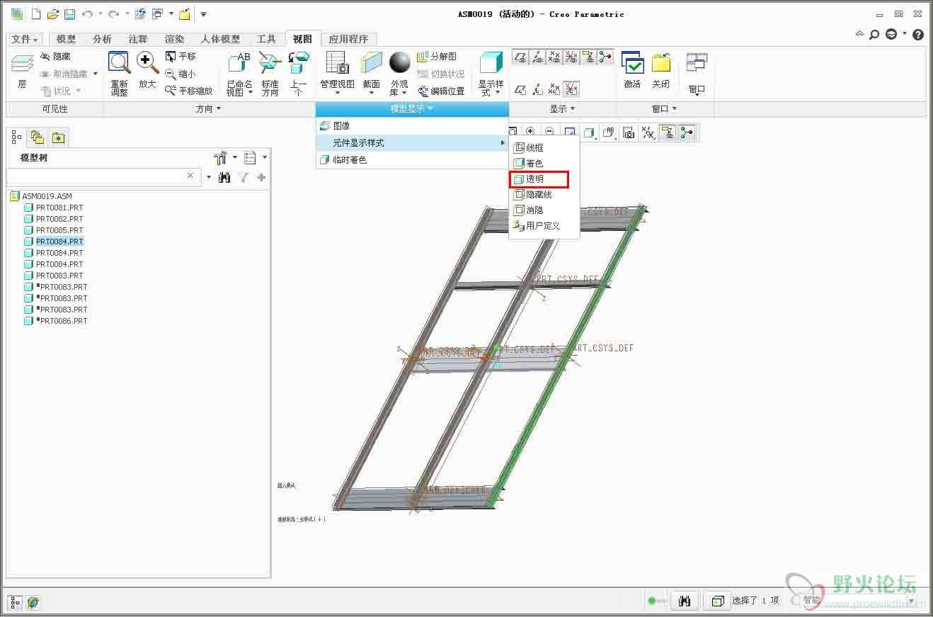Screen dimensions: 933x617
Task: Click Hide (隐藏) in the visibility group
Action: tap(55, 57)
